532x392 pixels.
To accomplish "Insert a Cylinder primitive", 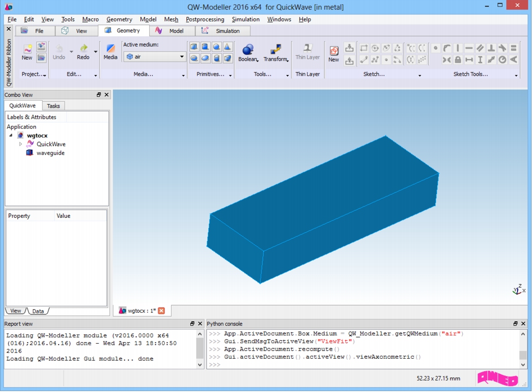I will (205, 47).
